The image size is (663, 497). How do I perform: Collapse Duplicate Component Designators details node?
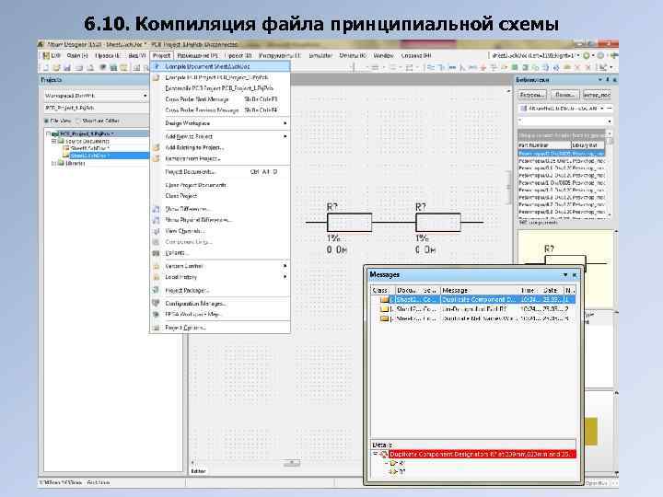coord(375,454)
